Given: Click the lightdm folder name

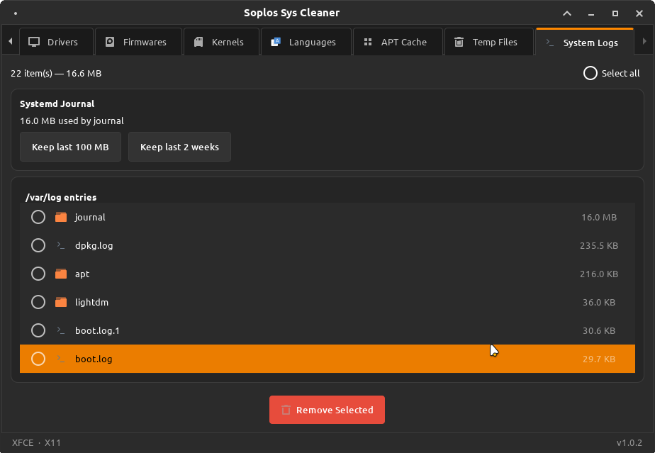Looking at the screenshot, I should (91, 302).
